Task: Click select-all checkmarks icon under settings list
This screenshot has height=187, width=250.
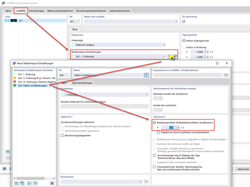Action: click(29, 183)
